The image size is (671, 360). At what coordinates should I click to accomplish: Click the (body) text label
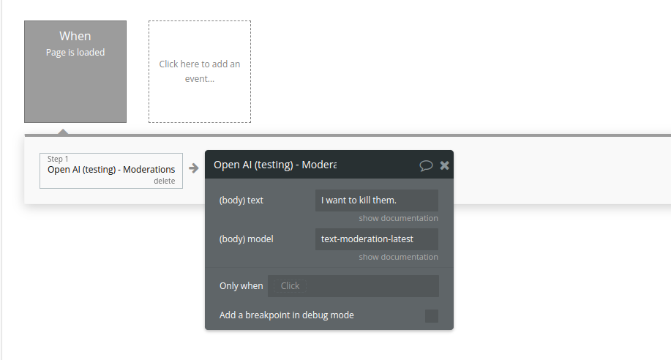pos(241,200)
